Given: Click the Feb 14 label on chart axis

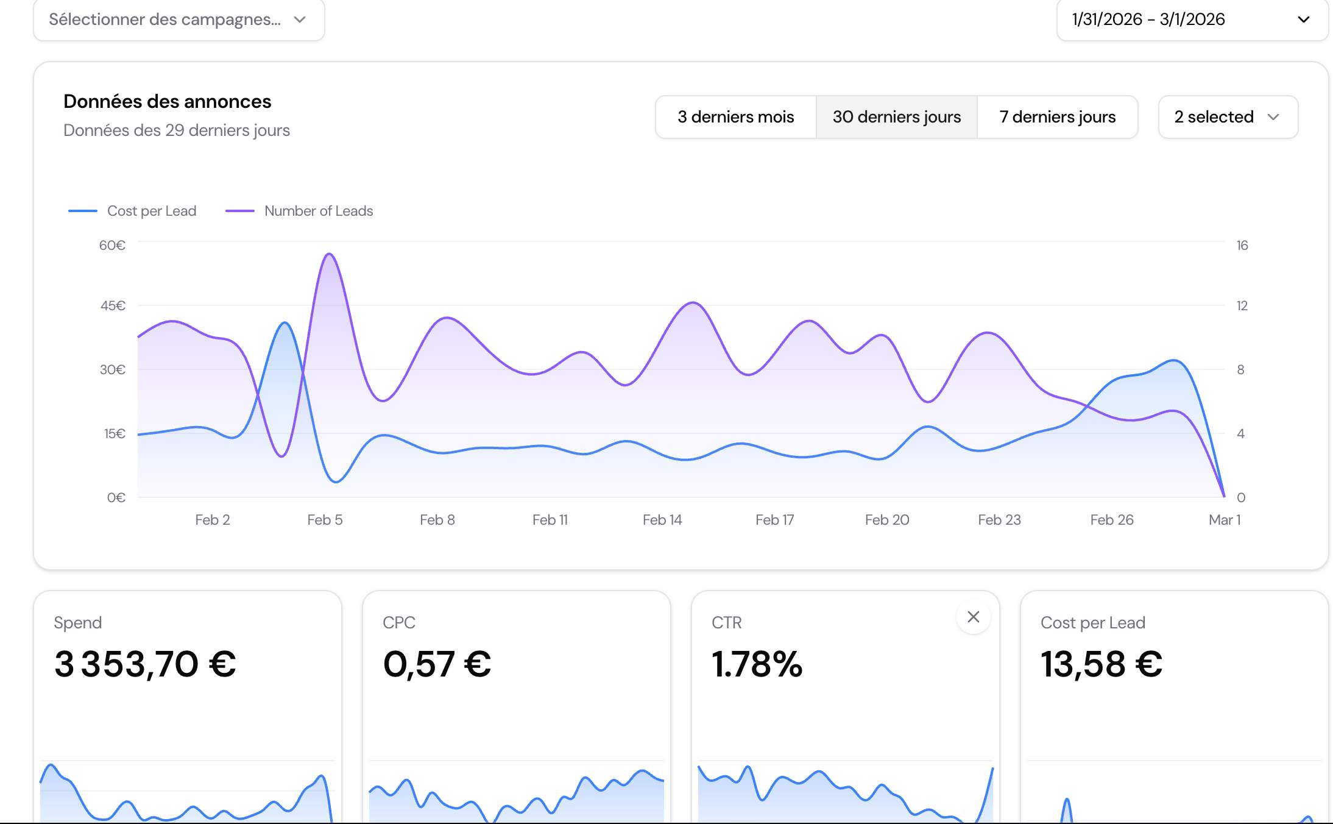Looking at the screenshot, I should (x=662, y=520).
